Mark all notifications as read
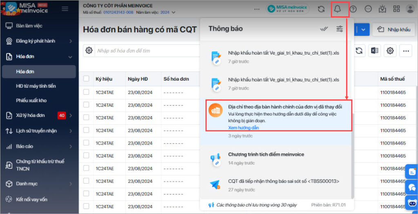This screenshot has width=418, height=214. [x=324, y=29]
